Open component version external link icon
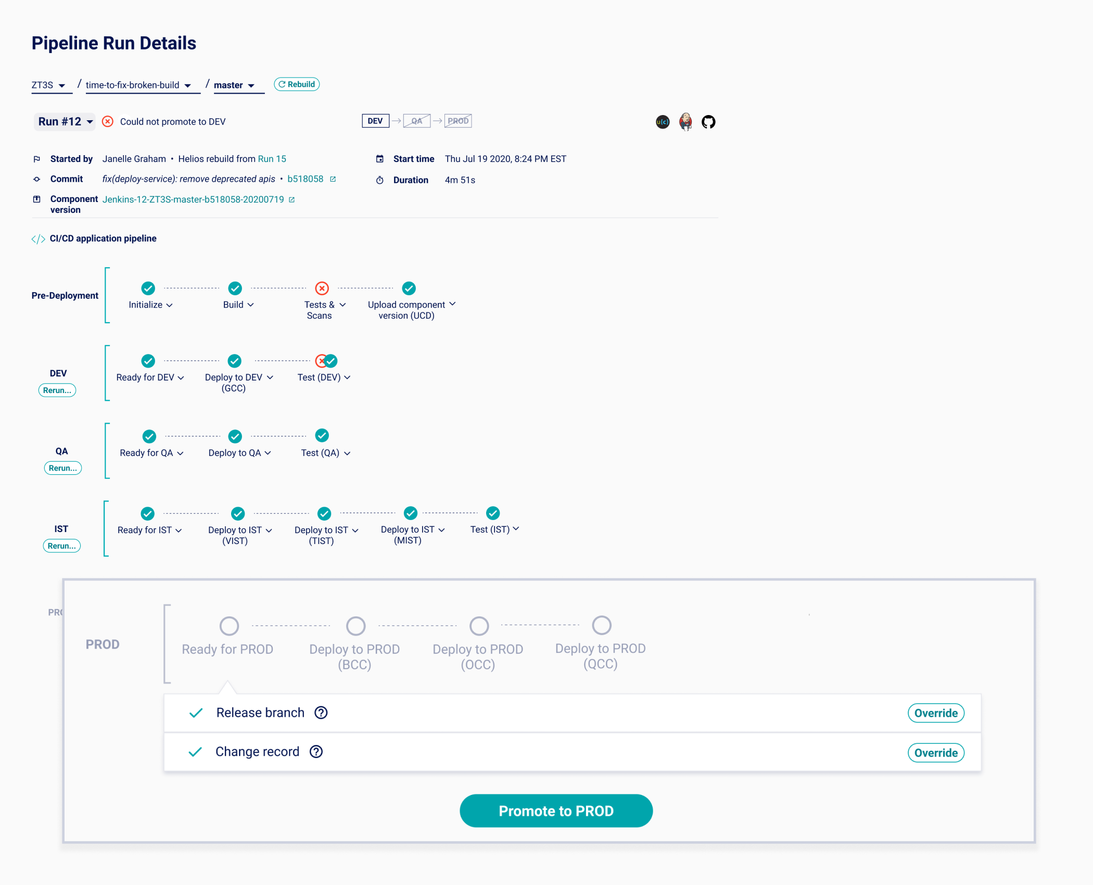The image size is (1093, 885). click(292, 200)
